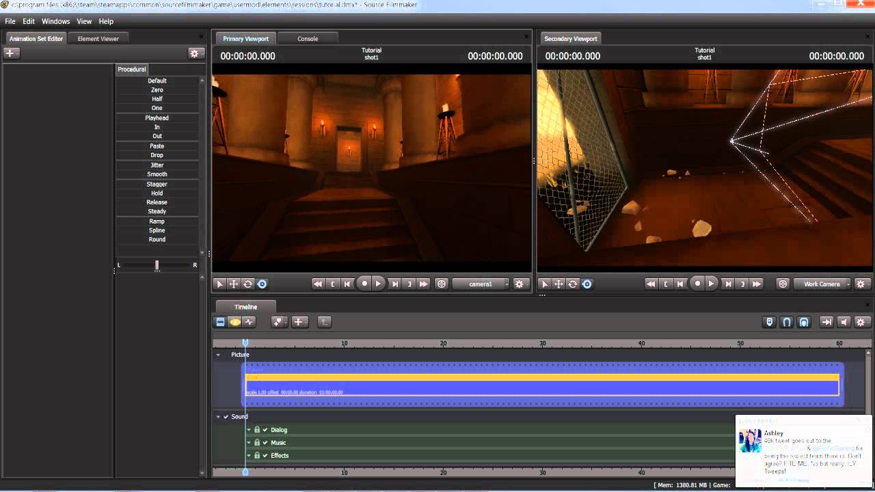Open the Work Camera dropdown in secondary viewport
This screenshot has width=875, height=492.
point(822,284)
